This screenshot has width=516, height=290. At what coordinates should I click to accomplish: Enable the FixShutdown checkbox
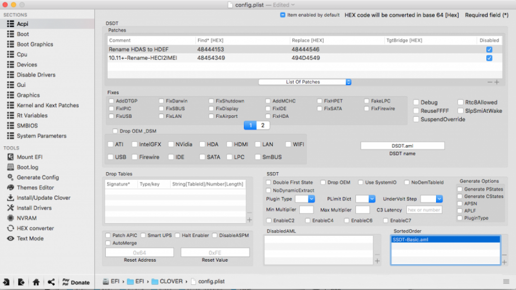(212, 101)
